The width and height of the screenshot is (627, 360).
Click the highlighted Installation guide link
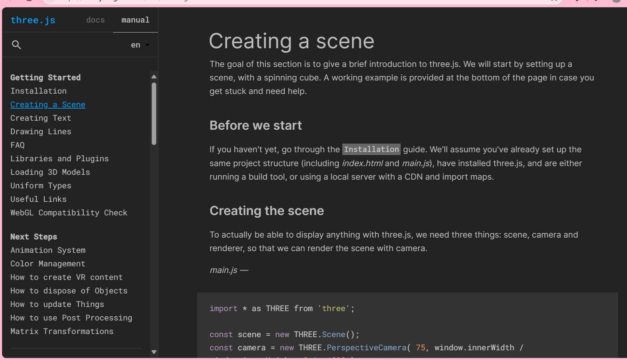tap(371, 149)
